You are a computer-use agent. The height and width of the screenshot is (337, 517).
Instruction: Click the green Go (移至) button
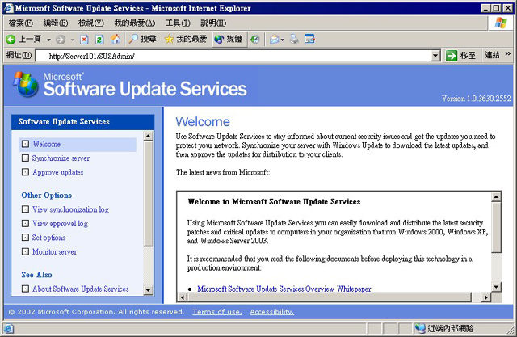click(x=460, y=56)
